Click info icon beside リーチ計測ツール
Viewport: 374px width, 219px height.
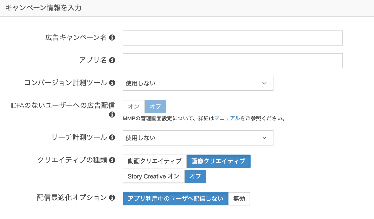[x=112, y=137]
